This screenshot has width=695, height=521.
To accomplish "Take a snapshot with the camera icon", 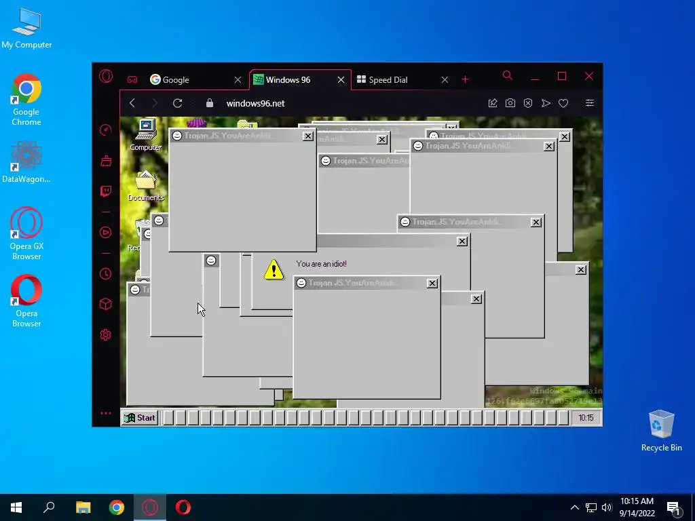I will click(x=510, y=103).
